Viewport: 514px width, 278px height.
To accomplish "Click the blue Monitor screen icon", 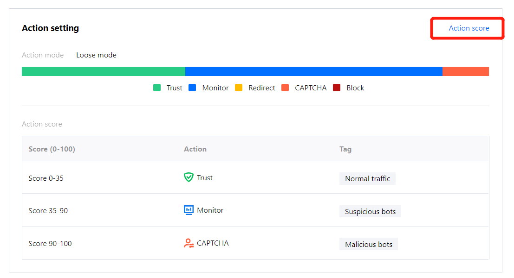I will [x=189, y=210].
